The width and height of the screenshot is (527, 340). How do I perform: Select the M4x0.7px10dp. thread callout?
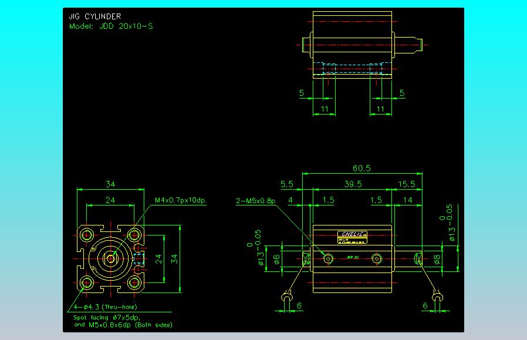coord(181,200)
